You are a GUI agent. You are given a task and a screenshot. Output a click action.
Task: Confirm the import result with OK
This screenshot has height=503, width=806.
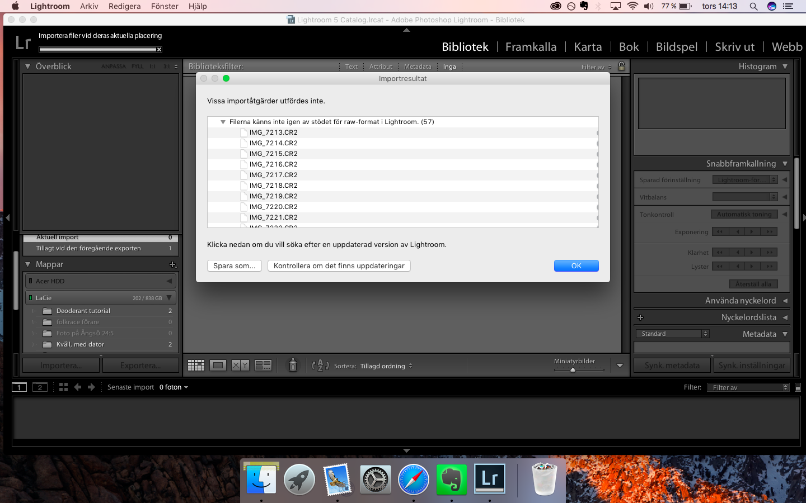pyautogui.click(x=577, y=266)
